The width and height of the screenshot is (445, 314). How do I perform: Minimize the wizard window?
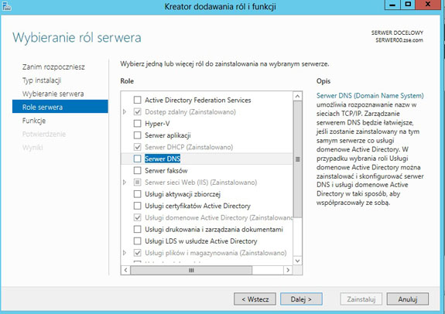point(392,5)
